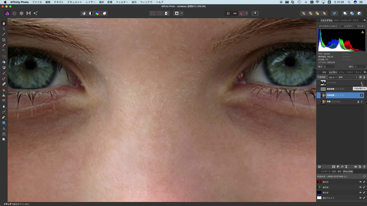Image resolution: width=367 pixels, height=206 pixels.
Task: Open the フィルター menu
Action: coord(122,2)
